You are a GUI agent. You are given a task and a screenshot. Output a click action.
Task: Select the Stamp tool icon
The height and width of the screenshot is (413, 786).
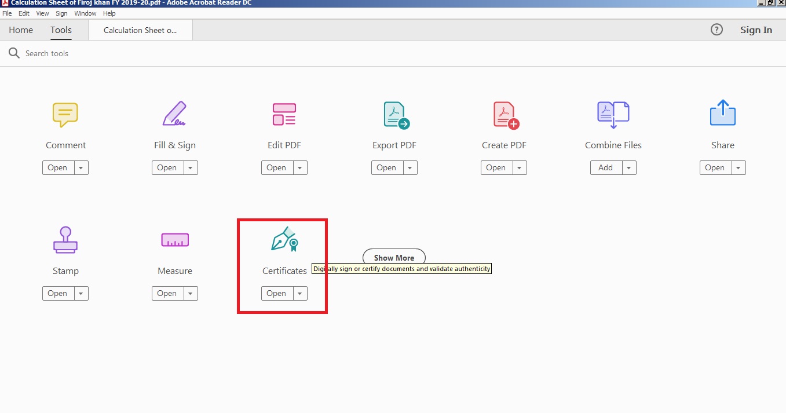[65, 240]
